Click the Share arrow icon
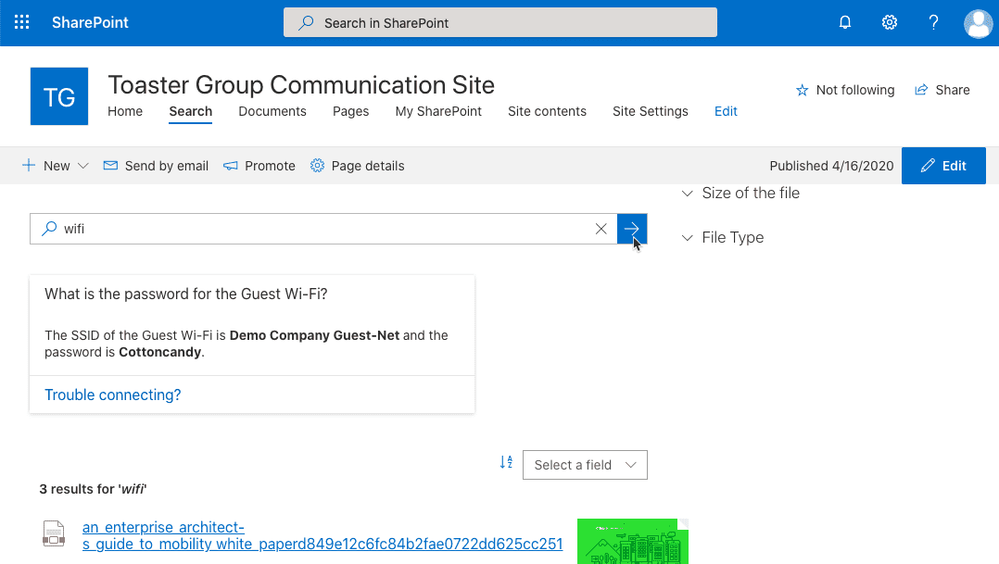Image resolution: width=999 pixels, height=564 pixels. click(x=921, y=90)
